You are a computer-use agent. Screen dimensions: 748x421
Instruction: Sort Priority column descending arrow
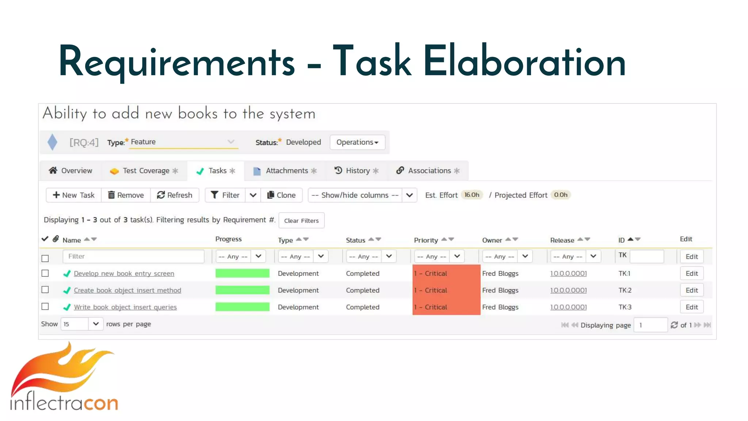pyautogui.click(x=451, y=239)
